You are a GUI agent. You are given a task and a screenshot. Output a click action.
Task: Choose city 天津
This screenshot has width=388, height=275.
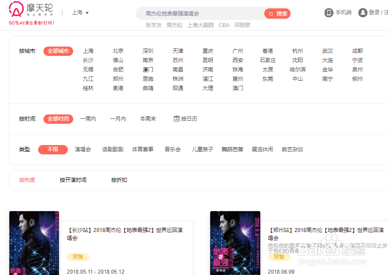pyautogui.click(x=178, y=51)
